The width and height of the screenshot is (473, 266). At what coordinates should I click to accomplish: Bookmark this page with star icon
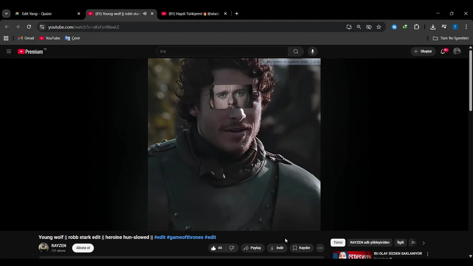click(x=379, y=27)
